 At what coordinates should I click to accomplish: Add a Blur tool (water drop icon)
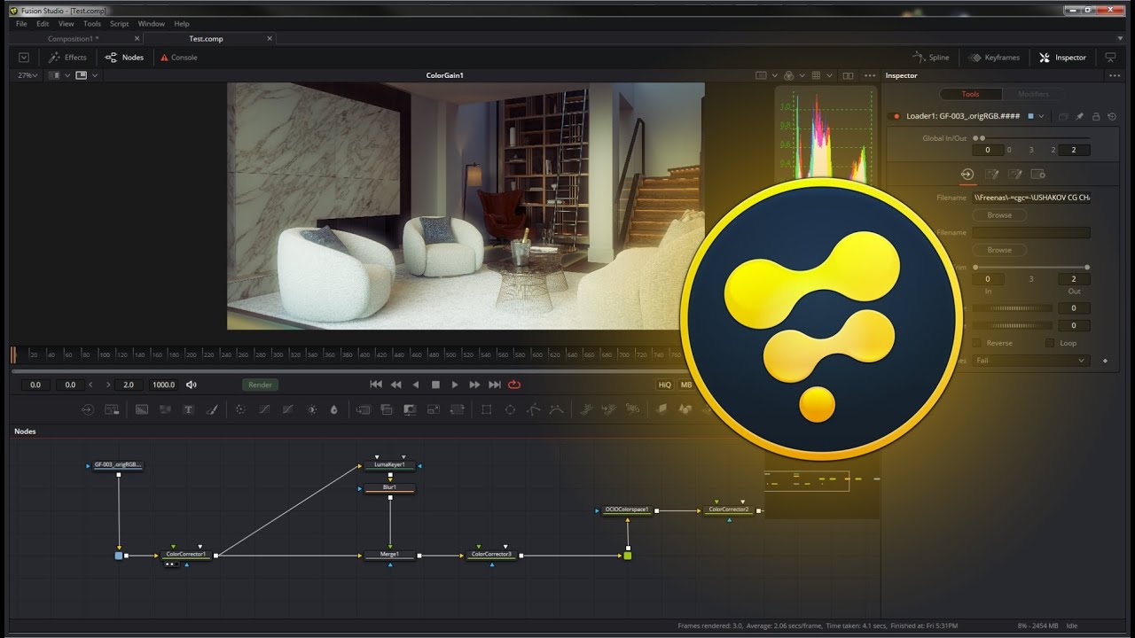coord(333,409)
